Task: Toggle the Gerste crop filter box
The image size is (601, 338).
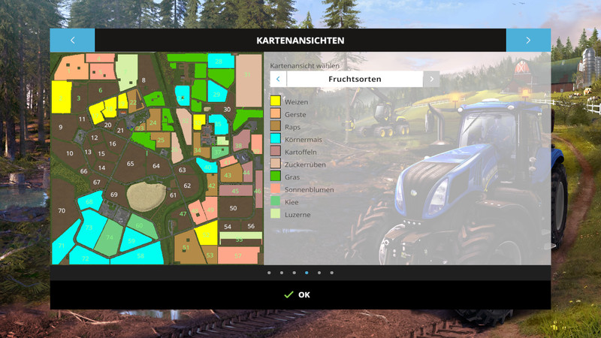Action: pos(276,114)
